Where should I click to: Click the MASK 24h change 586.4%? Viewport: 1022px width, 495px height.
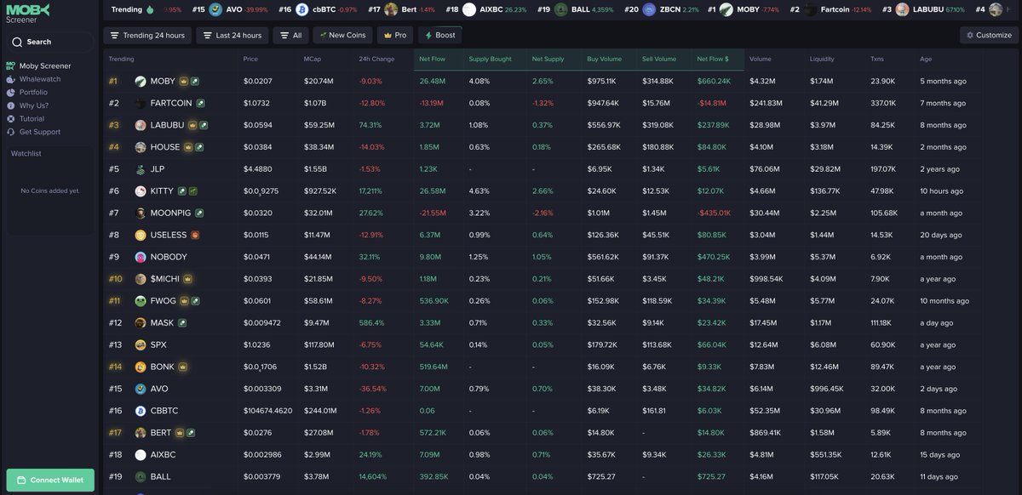pos(371,323)
